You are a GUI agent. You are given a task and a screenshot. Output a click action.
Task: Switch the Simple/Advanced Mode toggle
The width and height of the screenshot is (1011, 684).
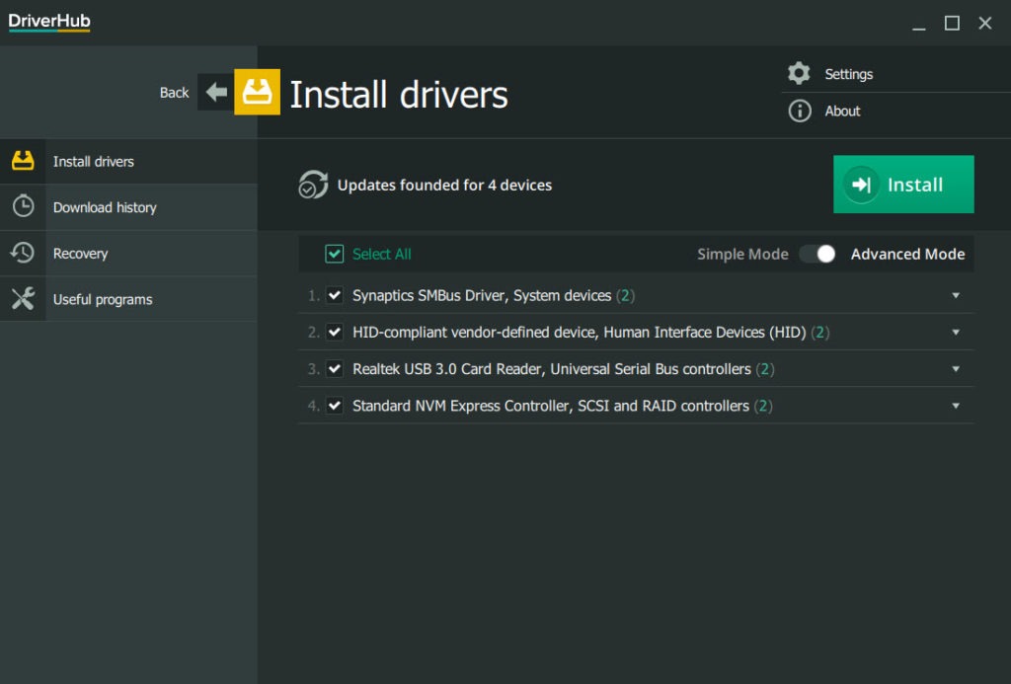click(x=818, y=254)
